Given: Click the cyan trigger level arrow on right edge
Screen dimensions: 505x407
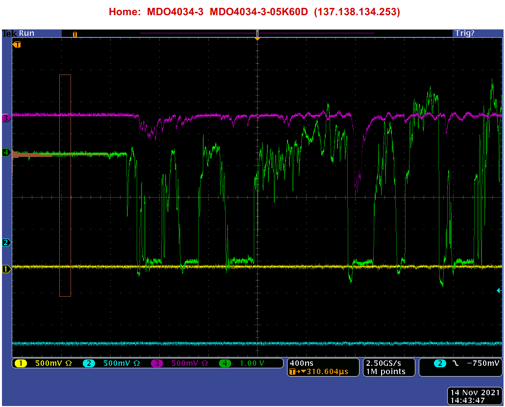Looking at the screenshot, I should (x=499, y=291).
